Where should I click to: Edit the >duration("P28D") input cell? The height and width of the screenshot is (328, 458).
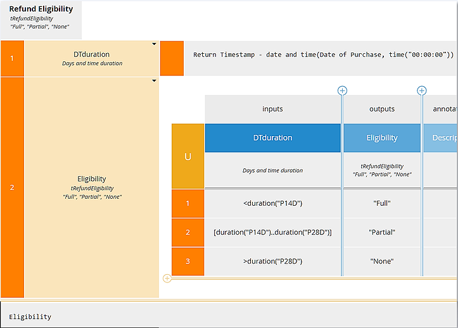[x=272, y=262]
